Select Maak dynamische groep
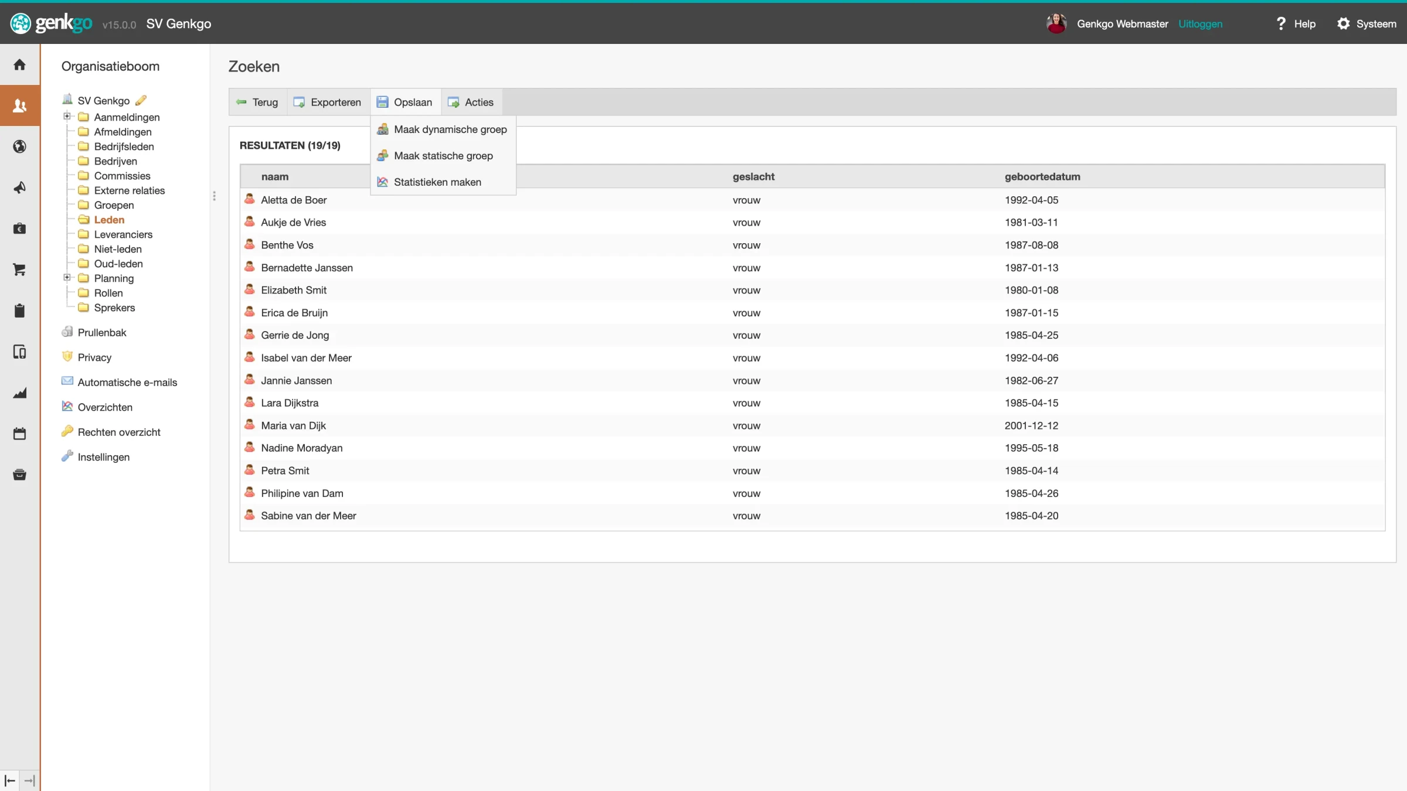This screenshot has width=1407, height=791. pyautogui.click(x=450, y=129)
